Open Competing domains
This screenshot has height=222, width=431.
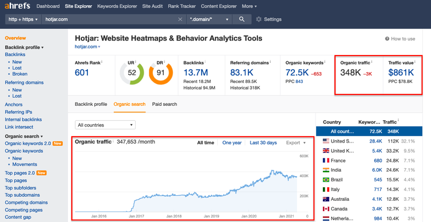coord(26,203)
